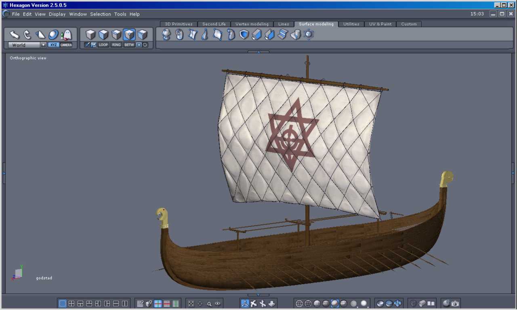Image resolution: width=517 pixels, height=310 pixels.
Task: Open the Custom tab
Action: tap(409, 24)
